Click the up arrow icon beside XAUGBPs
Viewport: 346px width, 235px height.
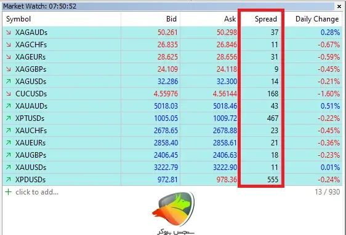(x=9, y=155)
